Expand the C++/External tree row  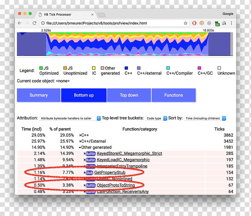(x=80, y=141)
